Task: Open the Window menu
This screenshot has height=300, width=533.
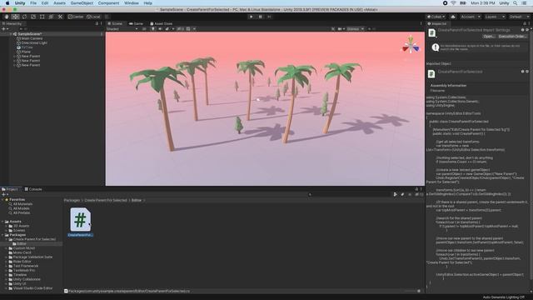Action: click(132, 3)
